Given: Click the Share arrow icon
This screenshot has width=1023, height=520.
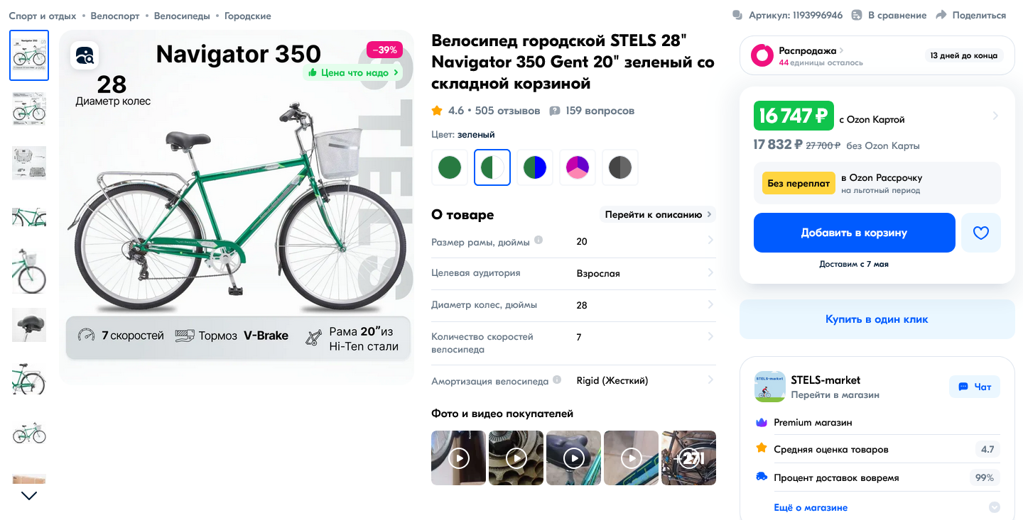Looking at the screenshot, I should point(941,15).
